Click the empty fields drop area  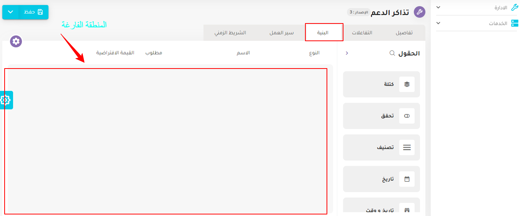(x=166, y=141)
